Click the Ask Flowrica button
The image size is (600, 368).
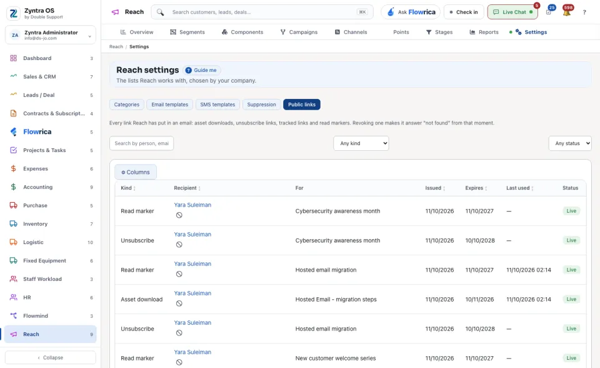411,13
